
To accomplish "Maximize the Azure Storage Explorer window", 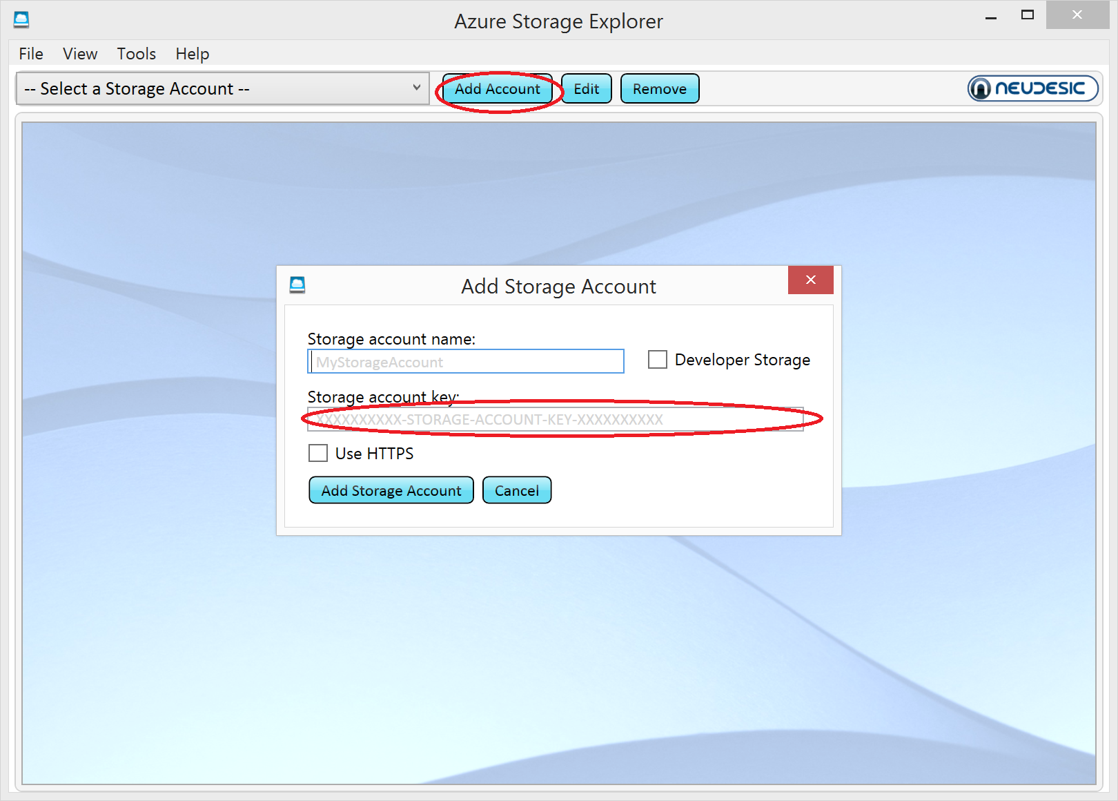I will click(1028, 15).
